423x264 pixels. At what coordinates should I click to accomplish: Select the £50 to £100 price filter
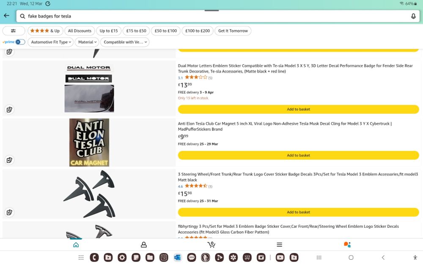pos(166,31)
